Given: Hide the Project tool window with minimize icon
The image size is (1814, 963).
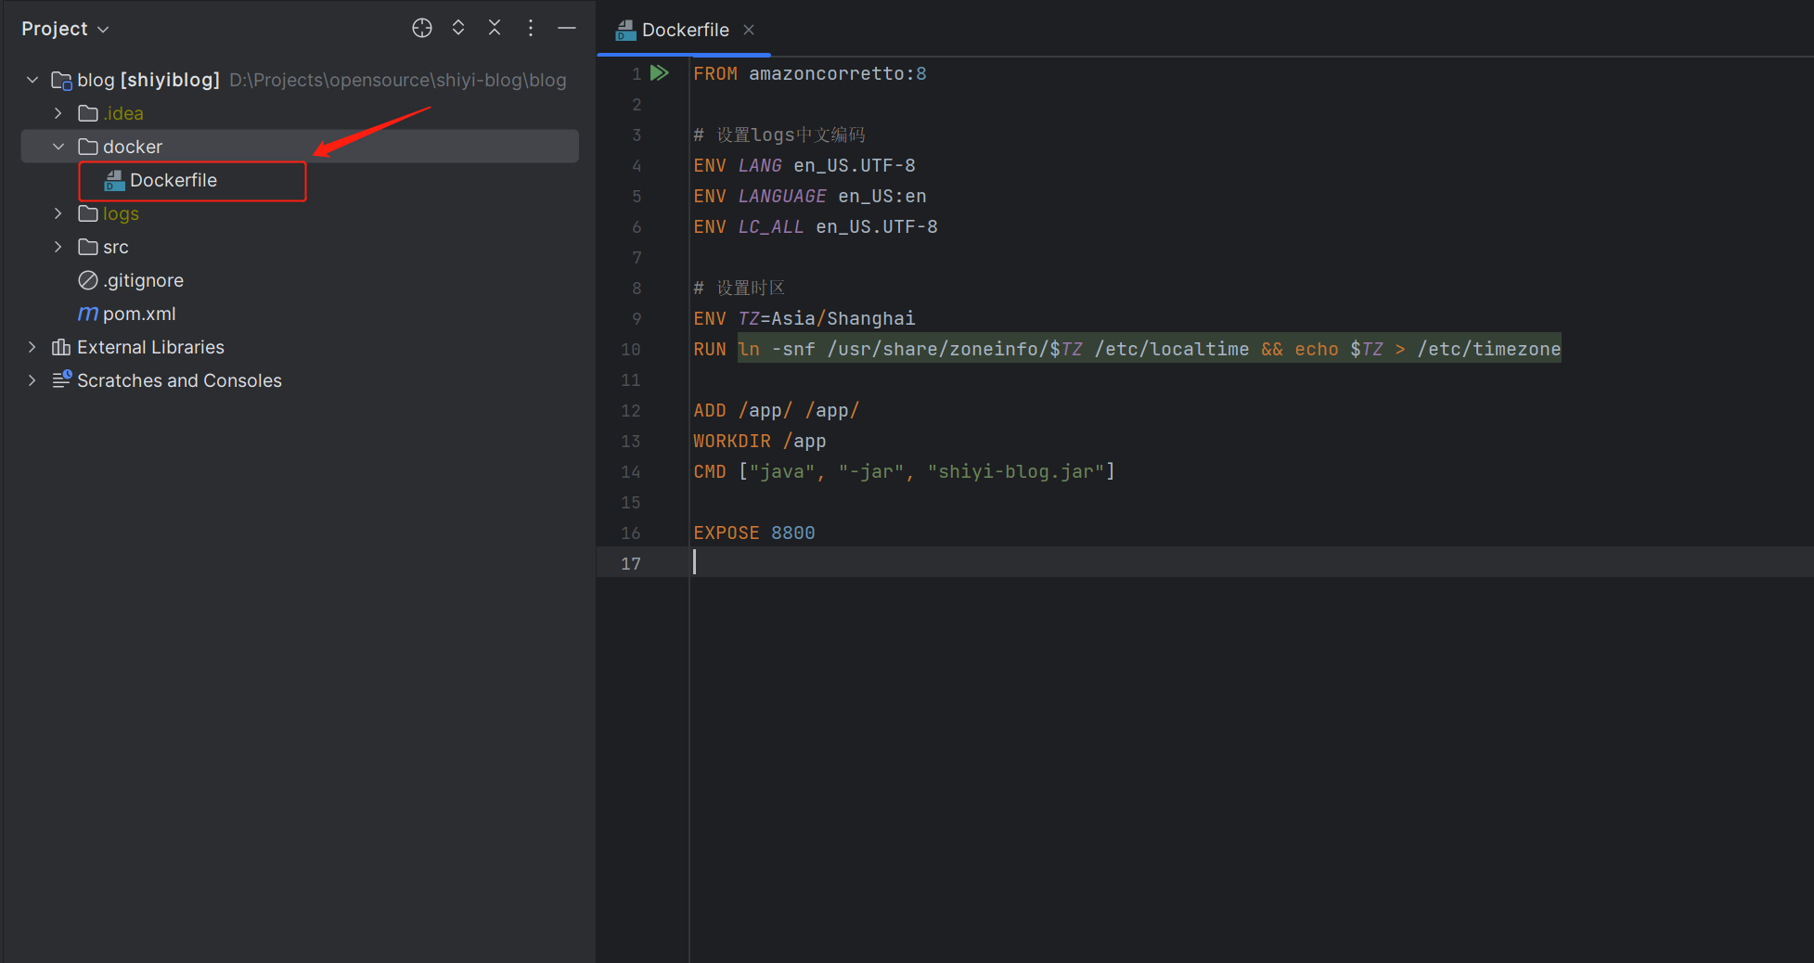Looking at the screenshot, I should [x=567, y=28].
